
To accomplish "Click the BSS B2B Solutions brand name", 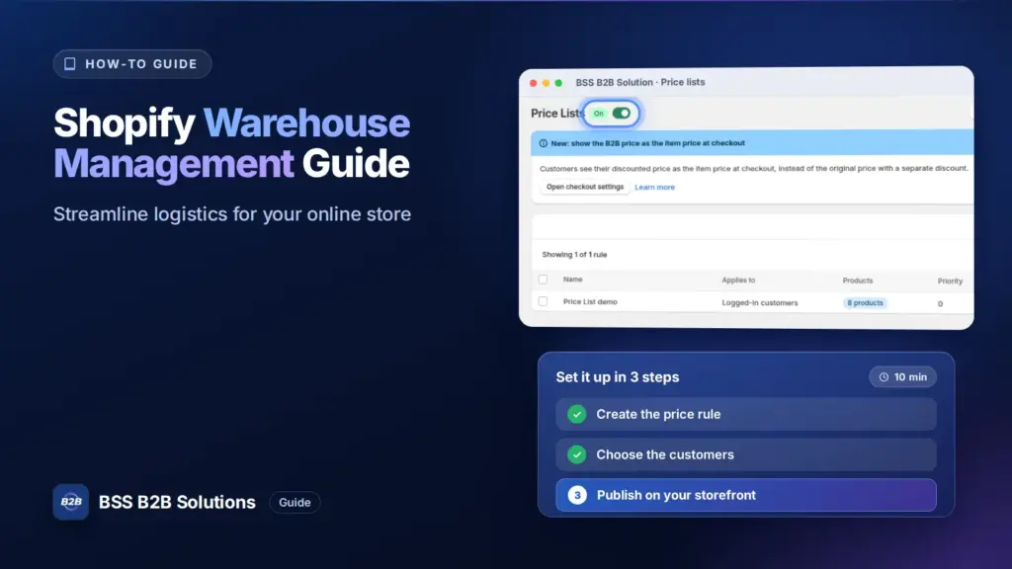I will click(177, 502).
